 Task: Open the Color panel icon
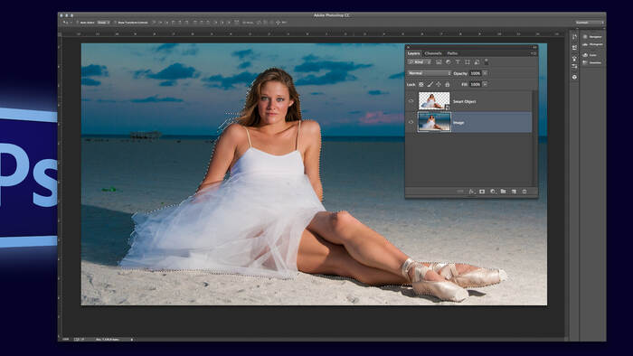click(585, 55)
